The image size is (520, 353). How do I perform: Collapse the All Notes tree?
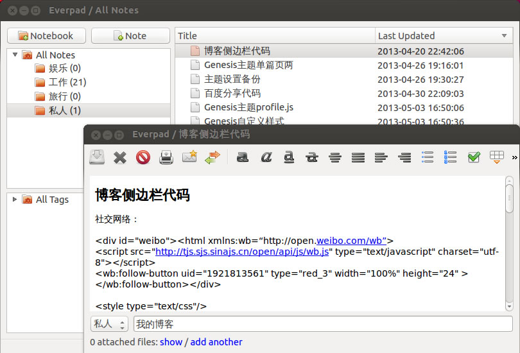pyautogui.click(x=15, y=55)
